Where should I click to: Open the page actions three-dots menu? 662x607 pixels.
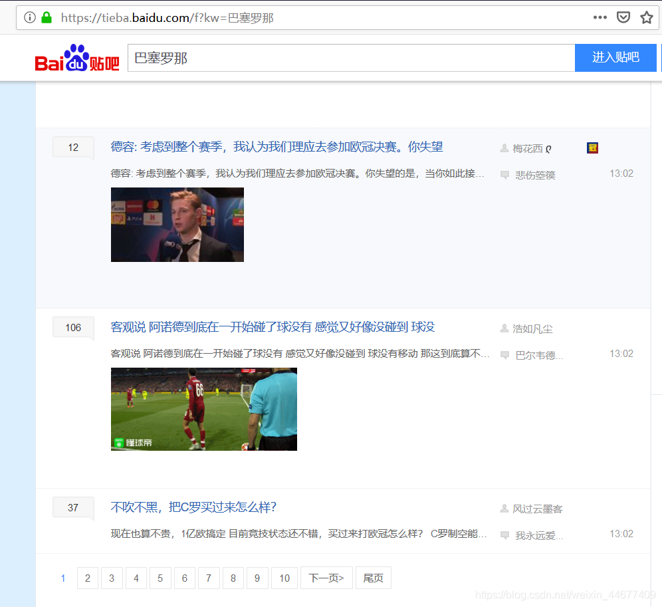tap(600, 17)
